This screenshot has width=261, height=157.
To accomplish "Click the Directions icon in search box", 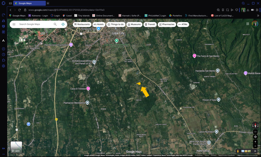I will (63, 24).
